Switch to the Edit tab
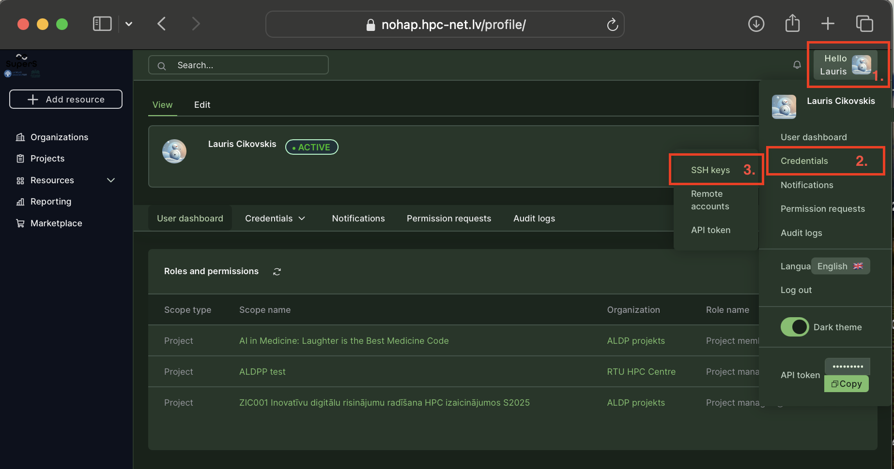 (202, 105)
